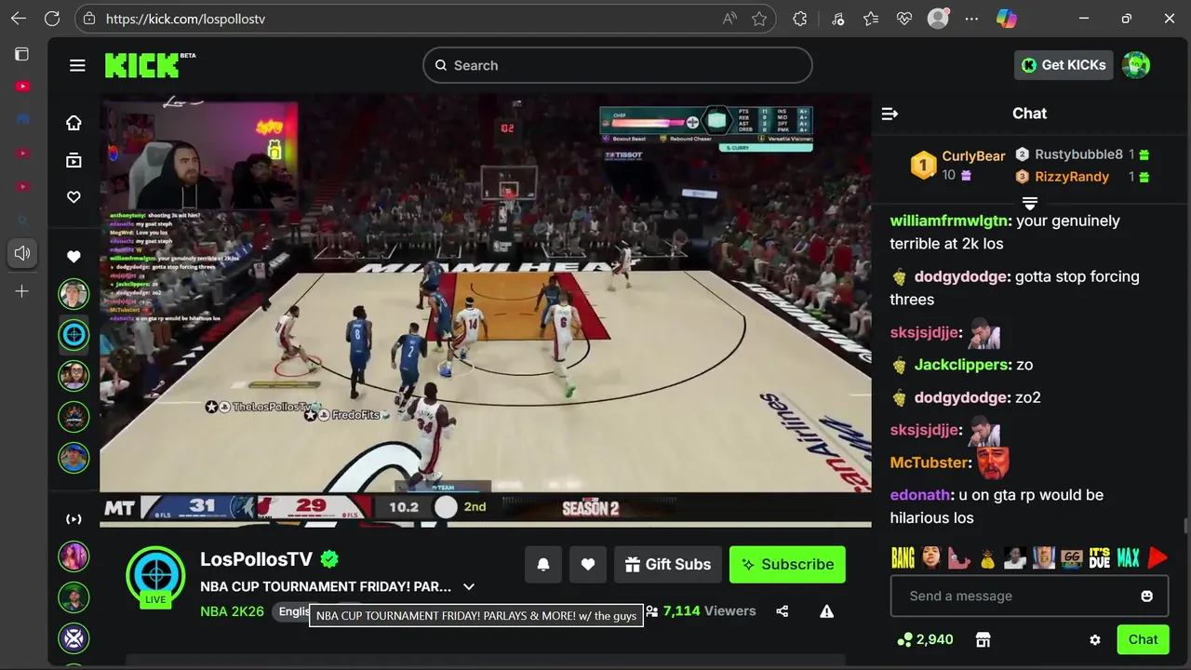Click the Gift Subs button

click(668, 564)
